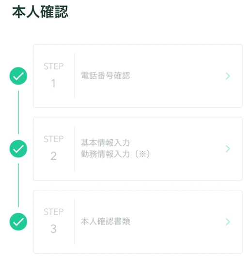Select the 電話番号確認 text label
Viewport: 252px width, 257px height.
[x=106, y=76]
